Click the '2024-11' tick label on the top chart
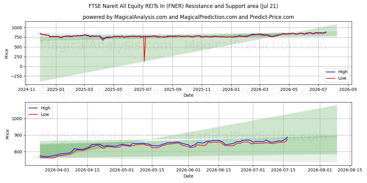 [27, 89]
